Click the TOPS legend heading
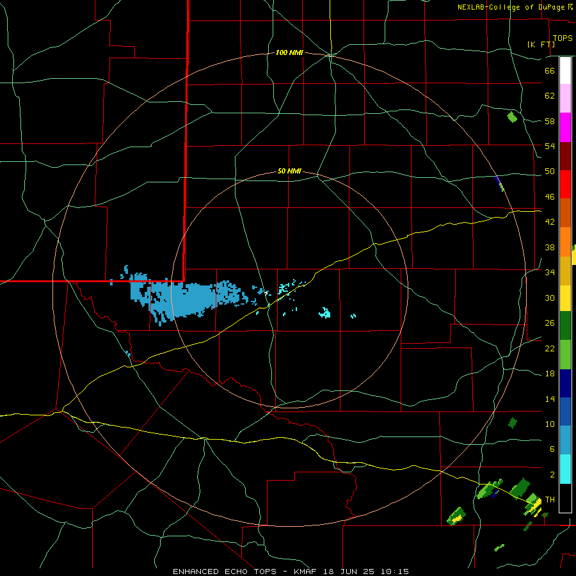This screenshot has width=576, height=576. (x=563, y=38)
